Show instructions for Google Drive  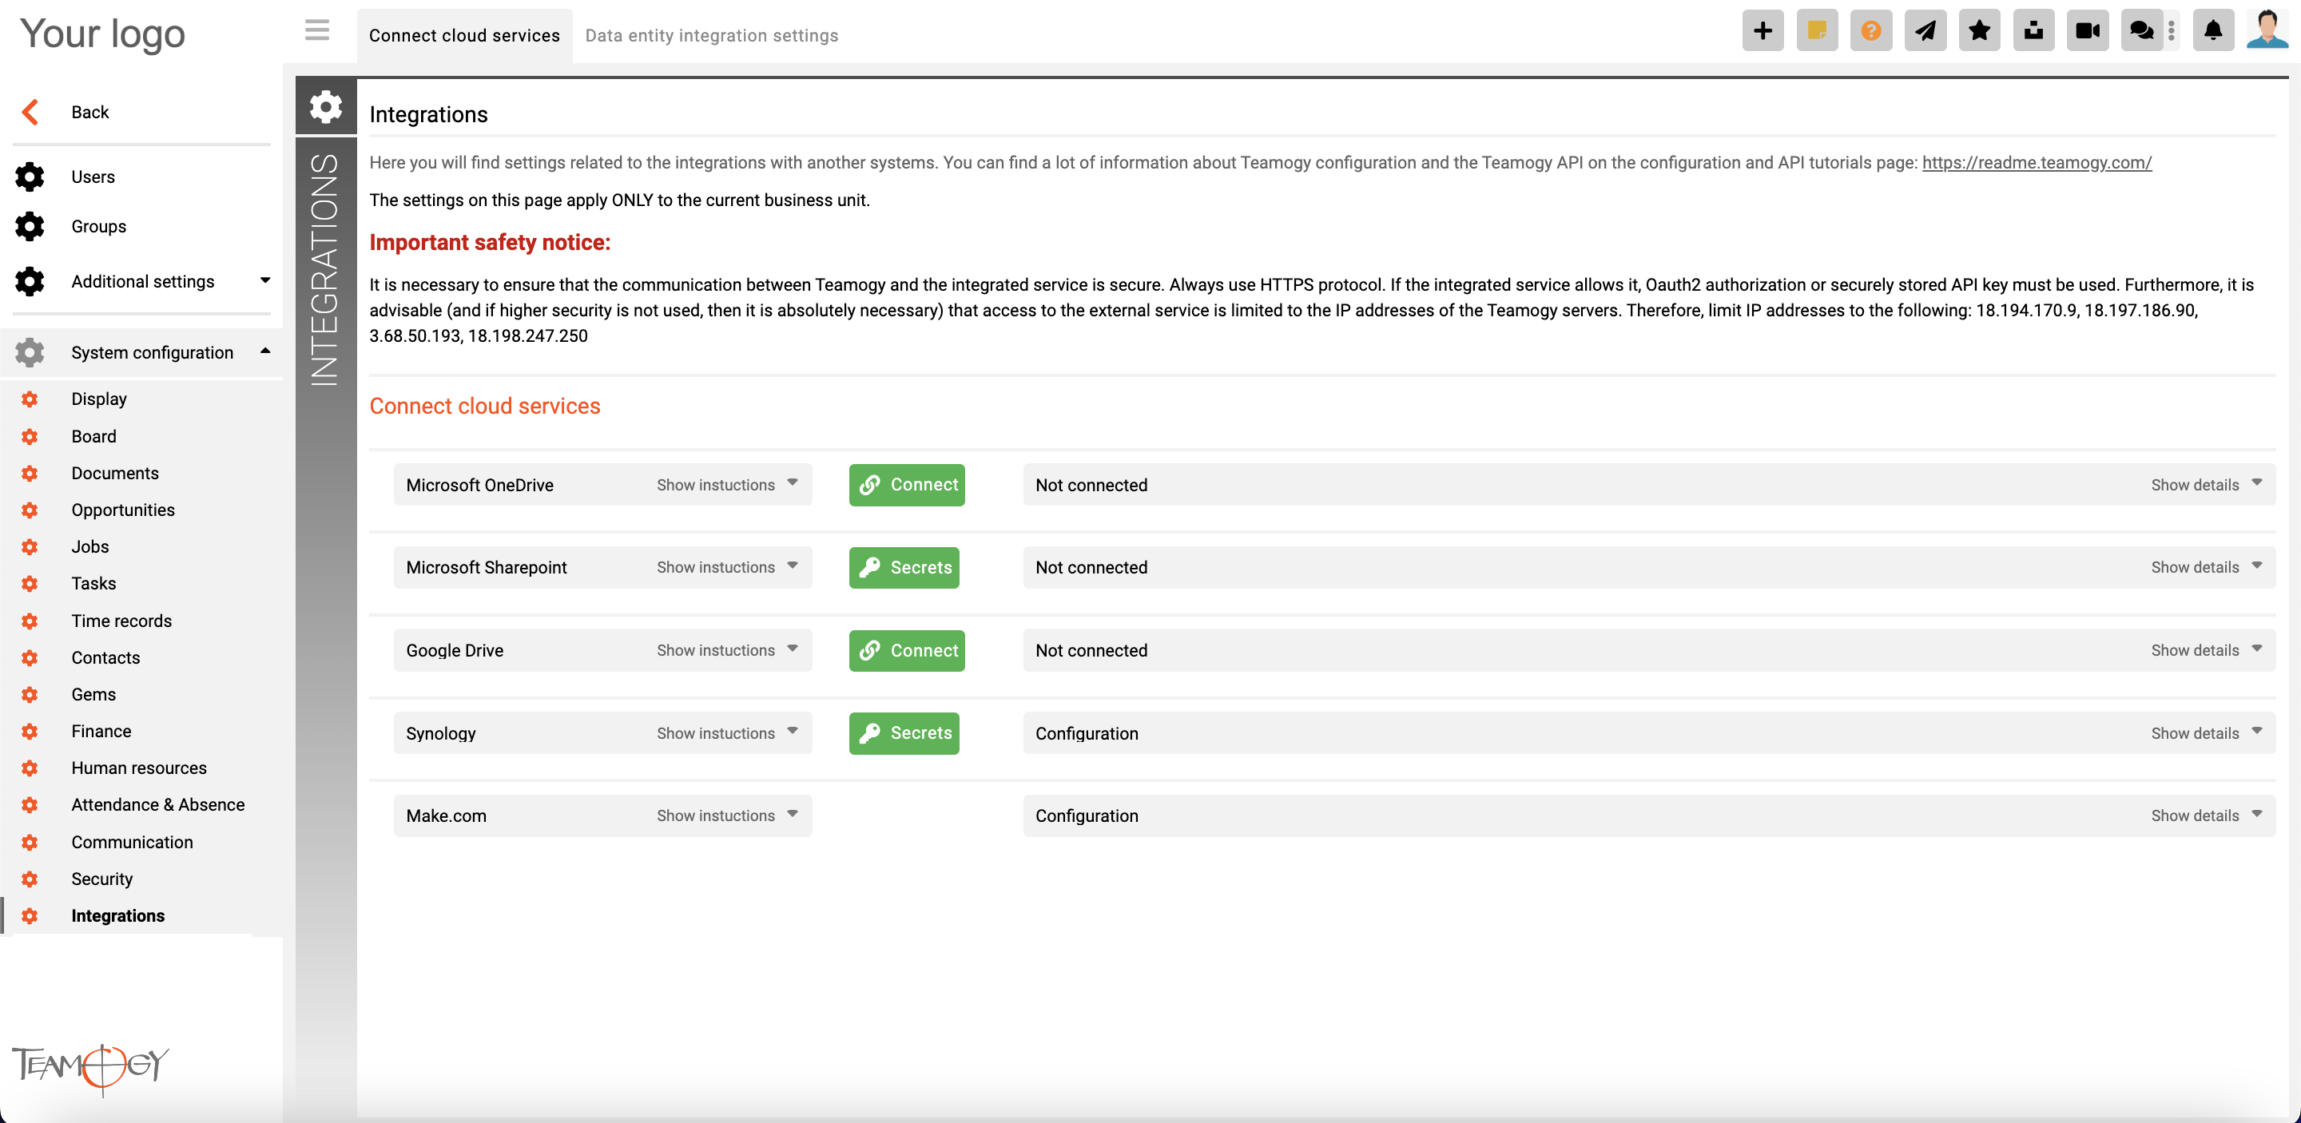[x=727, y=650]
